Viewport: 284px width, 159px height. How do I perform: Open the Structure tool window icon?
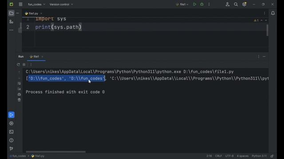pyautogui.click(x=11, y=22)
